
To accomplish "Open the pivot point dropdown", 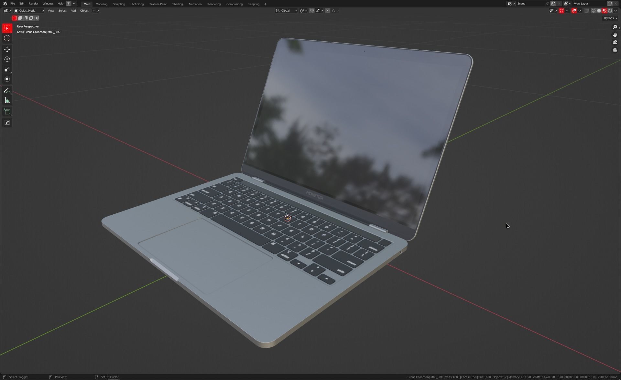I will (303, 11).
